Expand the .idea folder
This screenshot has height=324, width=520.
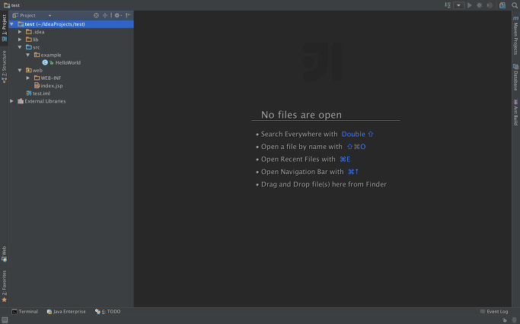pyautogui.click(x=20, y=32)
